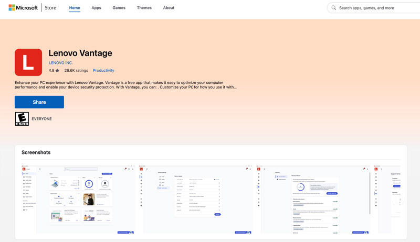Open the second screenshot showing device details
Viewport: 420px width, 242px height.
196,200
